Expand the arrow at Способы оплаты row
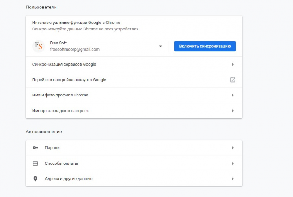This screenshot has width=293, height=197. click(x=233, y=164)
